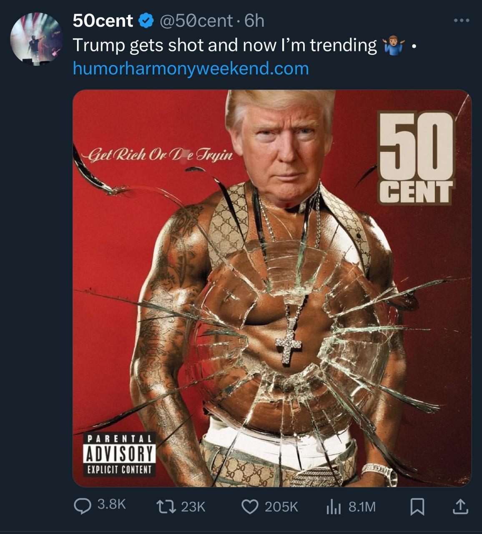Bookmark this tweet

417,507
